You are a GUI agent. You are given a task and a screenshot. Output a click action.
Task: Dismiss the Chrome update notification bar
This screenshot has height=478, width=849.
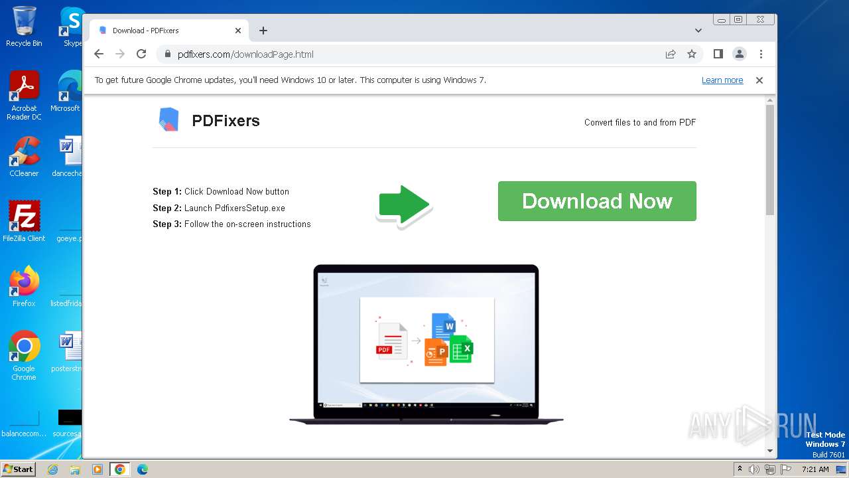[x=759, y=80]
